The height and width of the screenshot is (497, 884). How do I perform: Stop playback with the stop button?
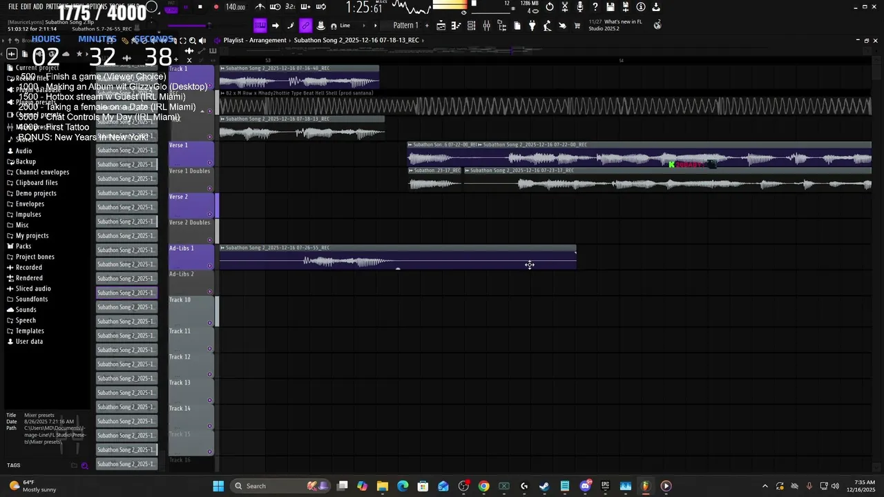[200, 7]
